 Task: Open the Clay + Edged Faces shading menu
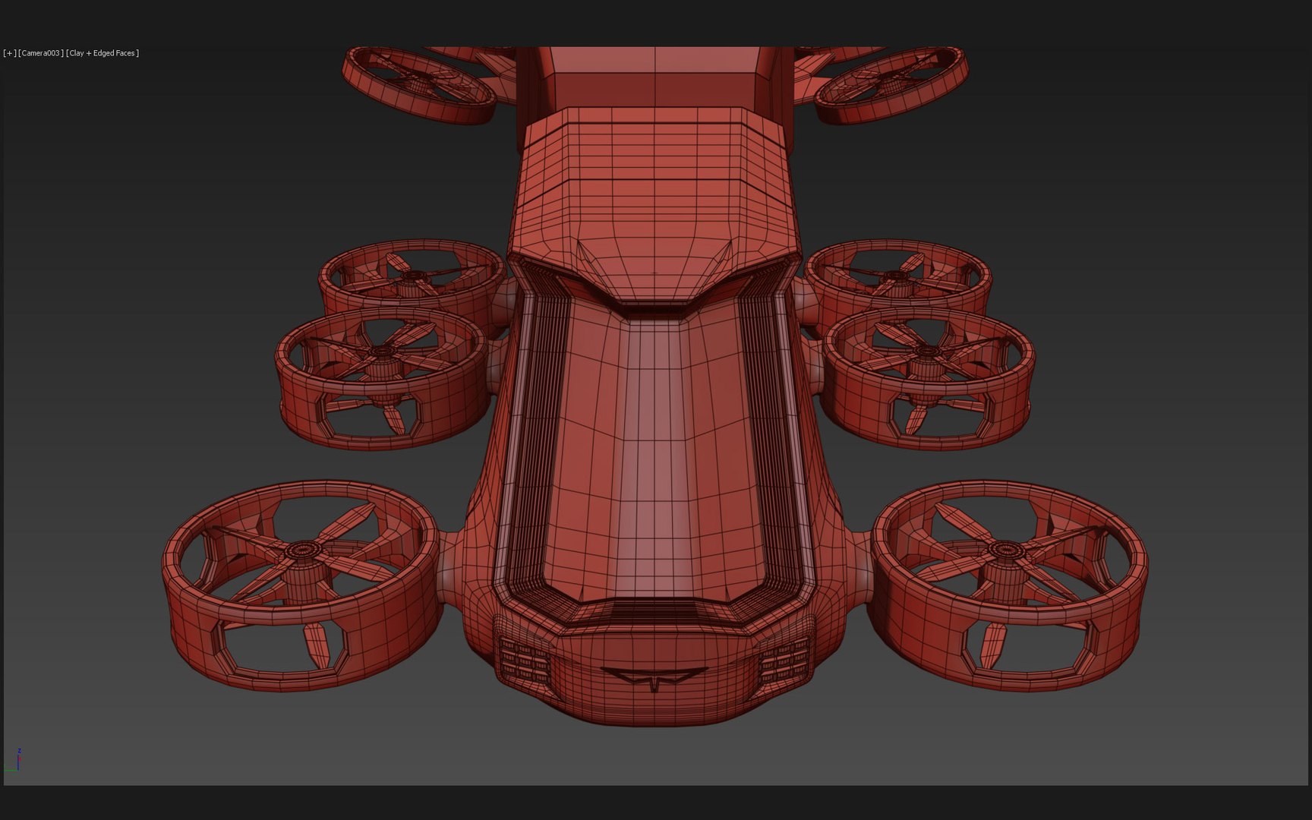click(x=102, y=53)
